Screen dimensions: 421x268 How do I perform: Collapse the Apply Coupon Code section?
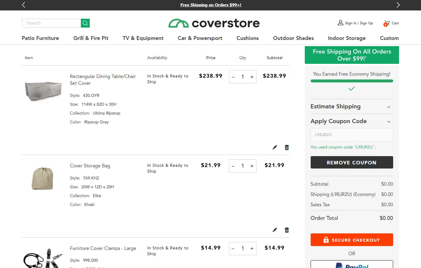[x=352, y=121]
